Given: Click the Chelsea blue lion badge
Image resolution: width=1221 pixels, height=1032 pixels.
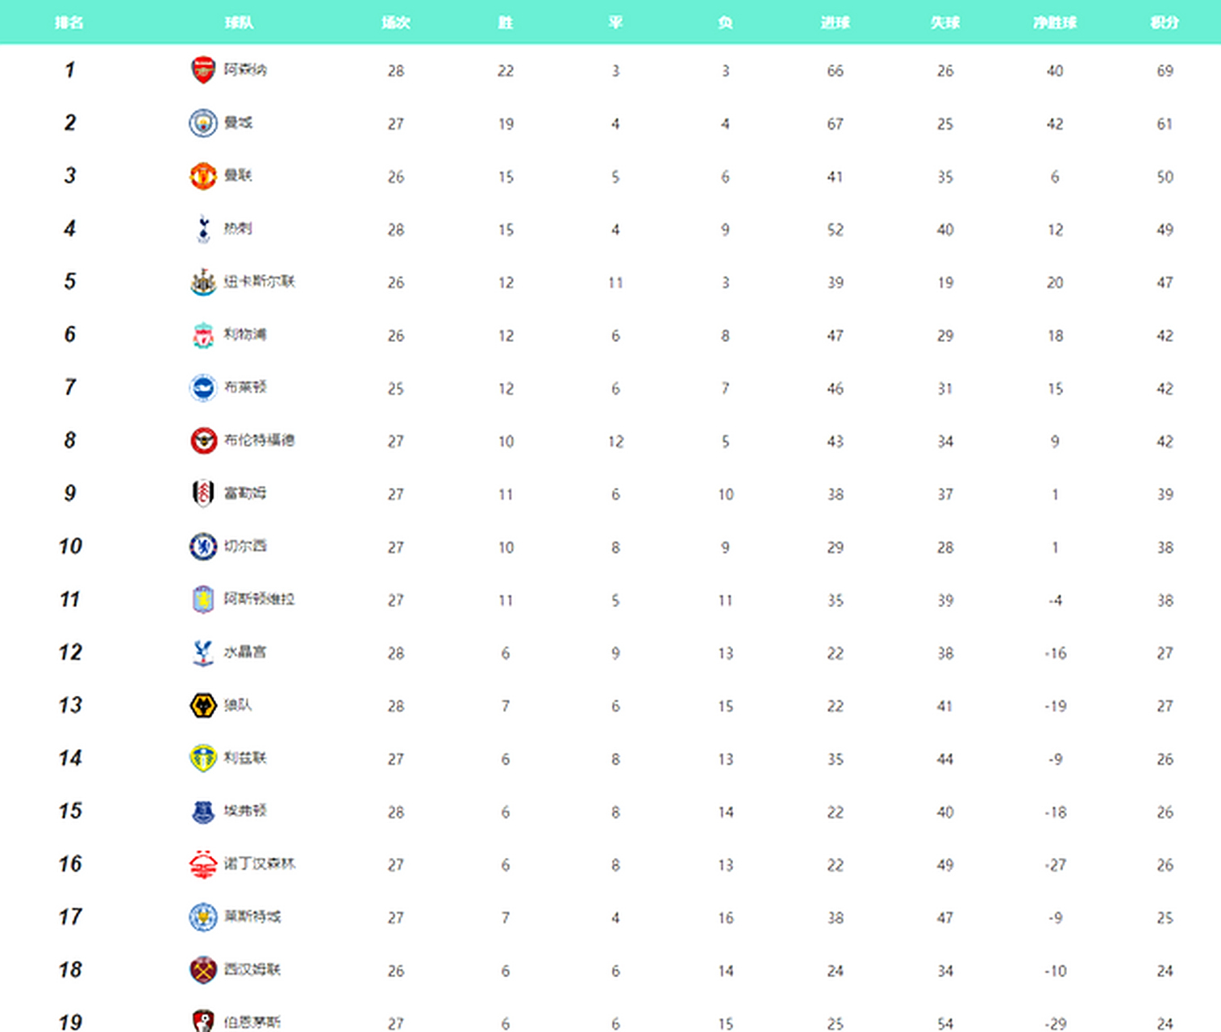Looking at the screenshot, I should tap(203, 547).
